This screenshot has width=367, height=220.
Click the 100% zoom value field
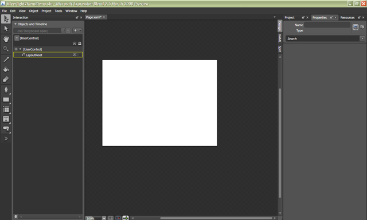tap(93, 218)
